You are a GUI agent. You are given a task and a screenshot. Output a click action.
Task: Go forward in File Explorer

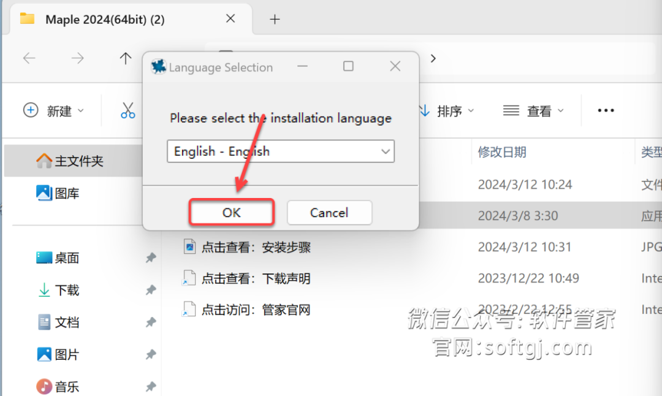(78, 58)
